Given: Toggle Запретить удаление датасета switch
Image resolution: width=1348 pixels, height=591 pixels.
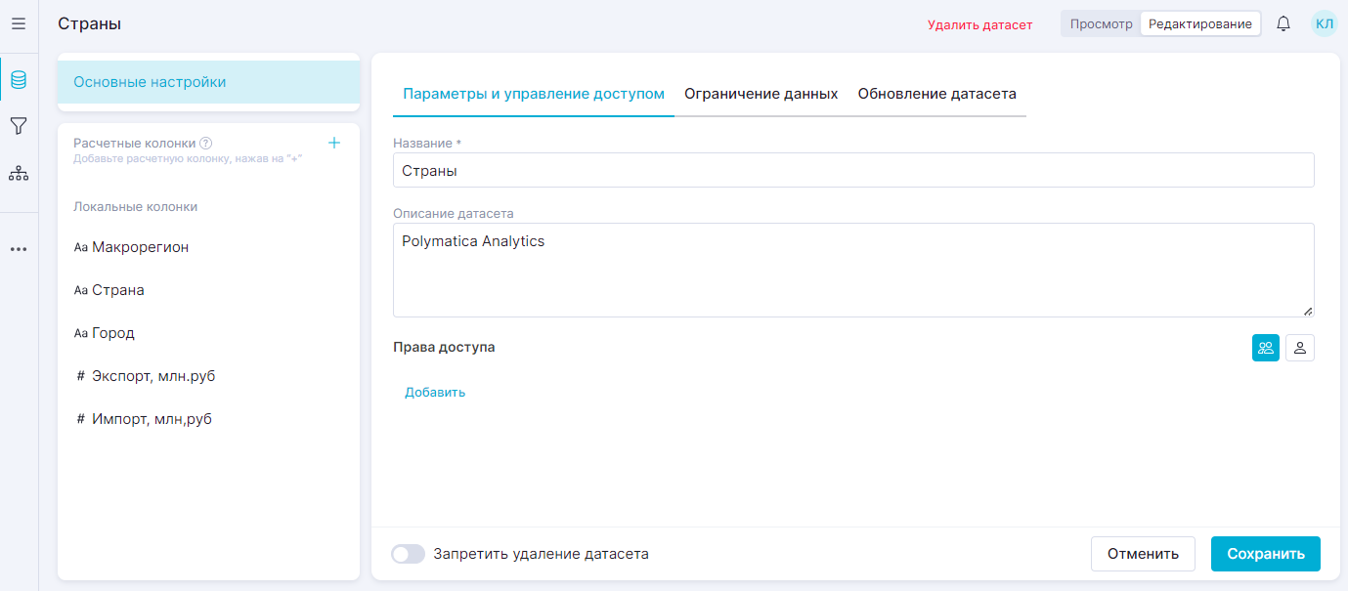Looking at the screenshot, I should [x=408, y=554].
